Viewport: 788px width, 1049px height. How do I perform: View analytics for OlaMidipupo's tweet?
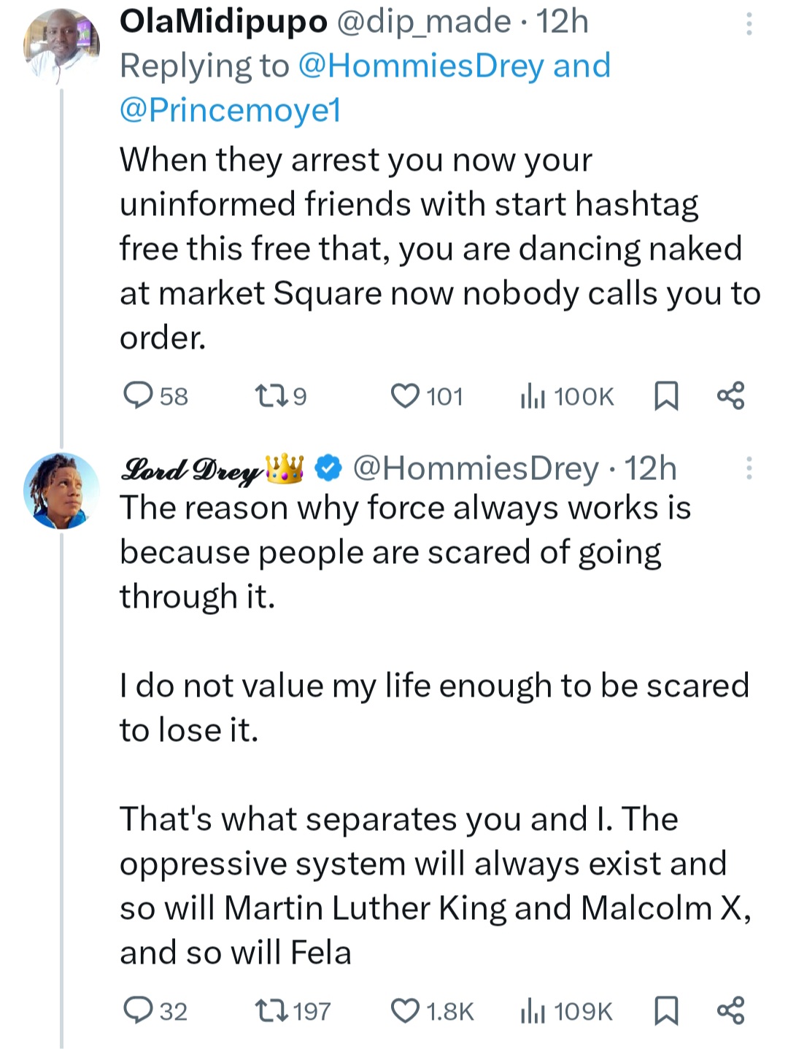coord(533,396)
